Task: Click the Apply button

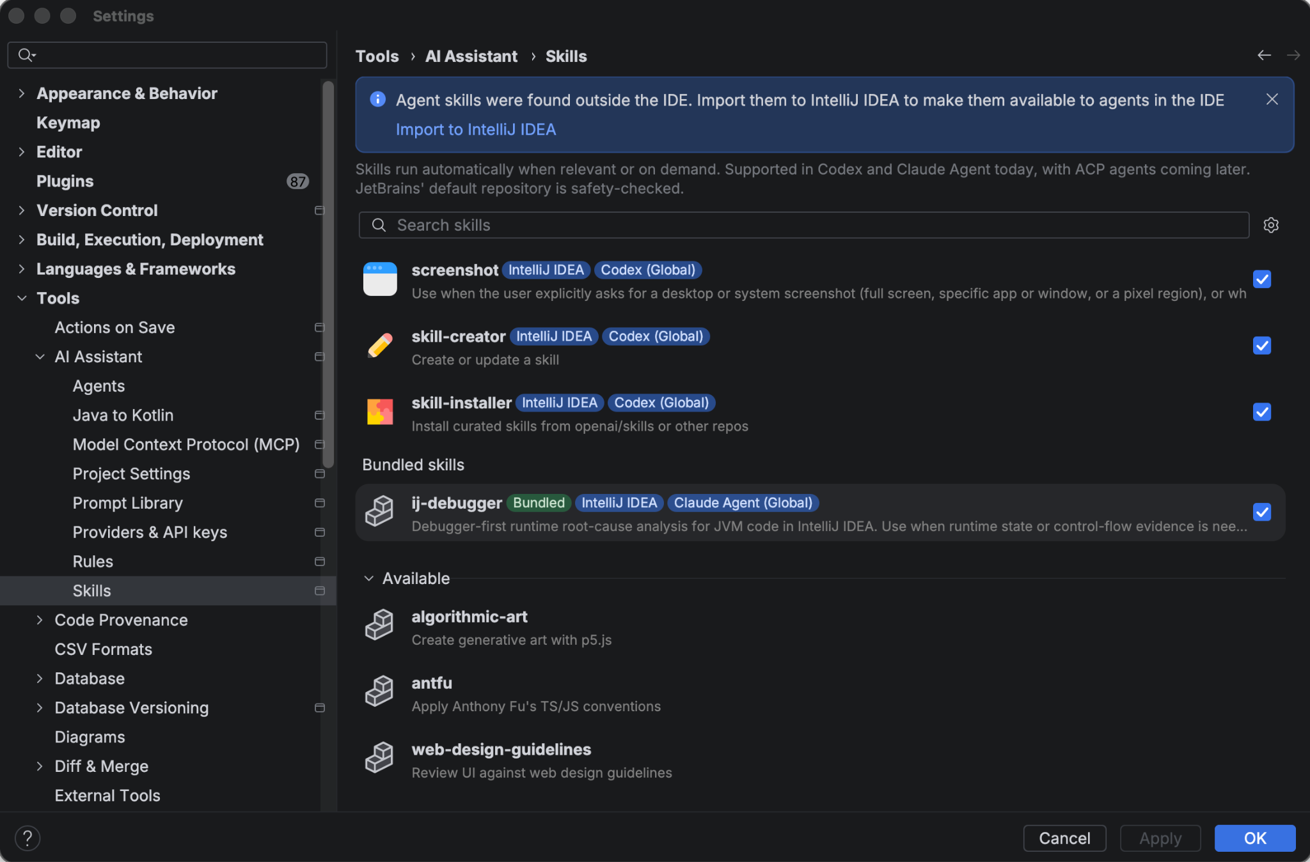Action: (1160, 838)
